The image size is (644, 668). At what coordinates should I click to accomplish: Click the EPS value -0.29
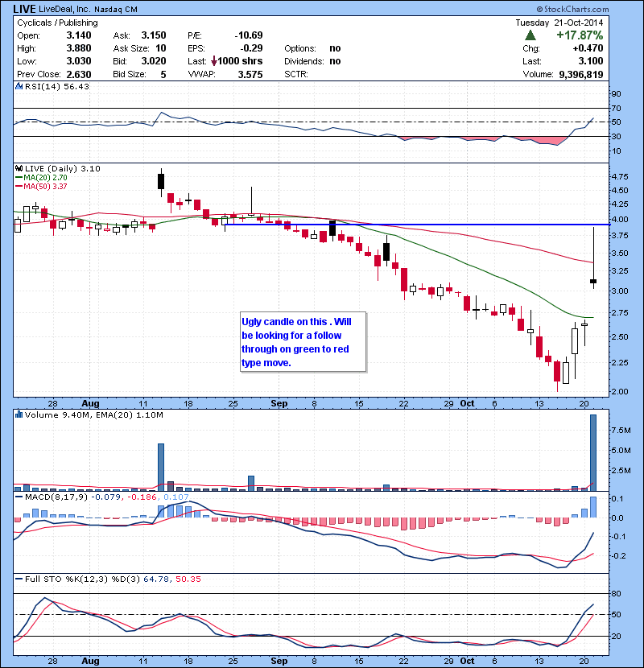pyautogui.click(x=251, y=48)
